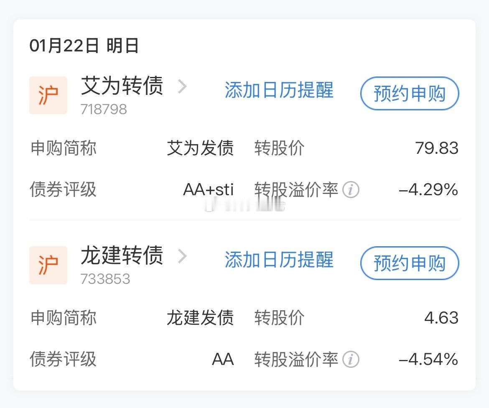Expand details for 龙建转债 via its chevron
Image resolution: width=489 pixels, height=408 pixels.
[x=183, y=256]
